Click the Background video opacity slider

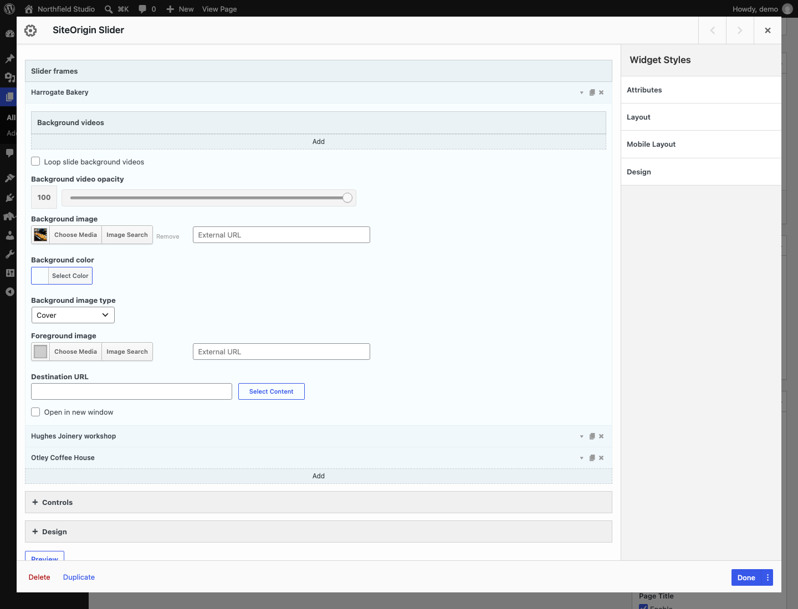coord(209,198)
